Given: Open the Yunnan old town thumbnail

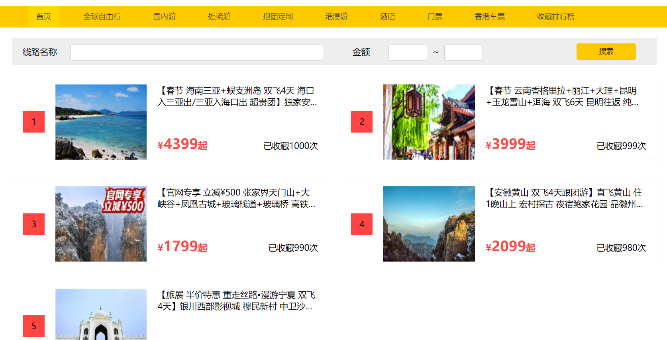Looking at the screenshot, I should (429, 122).
